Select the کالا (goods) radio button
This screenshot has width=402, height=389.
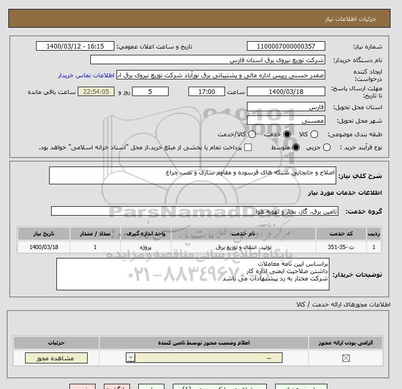pyautogui.click(x=314, y=134)
